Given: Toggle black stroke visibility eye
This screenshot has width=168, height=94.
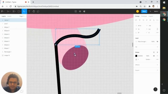Looking at the screenshot, I should pos(154,56).
